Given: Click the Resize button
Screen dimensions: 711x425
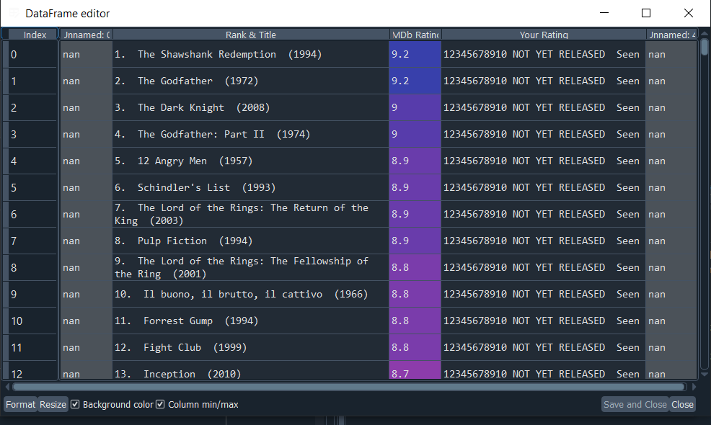Looking at the screenshot, I should tap(53, 404).
